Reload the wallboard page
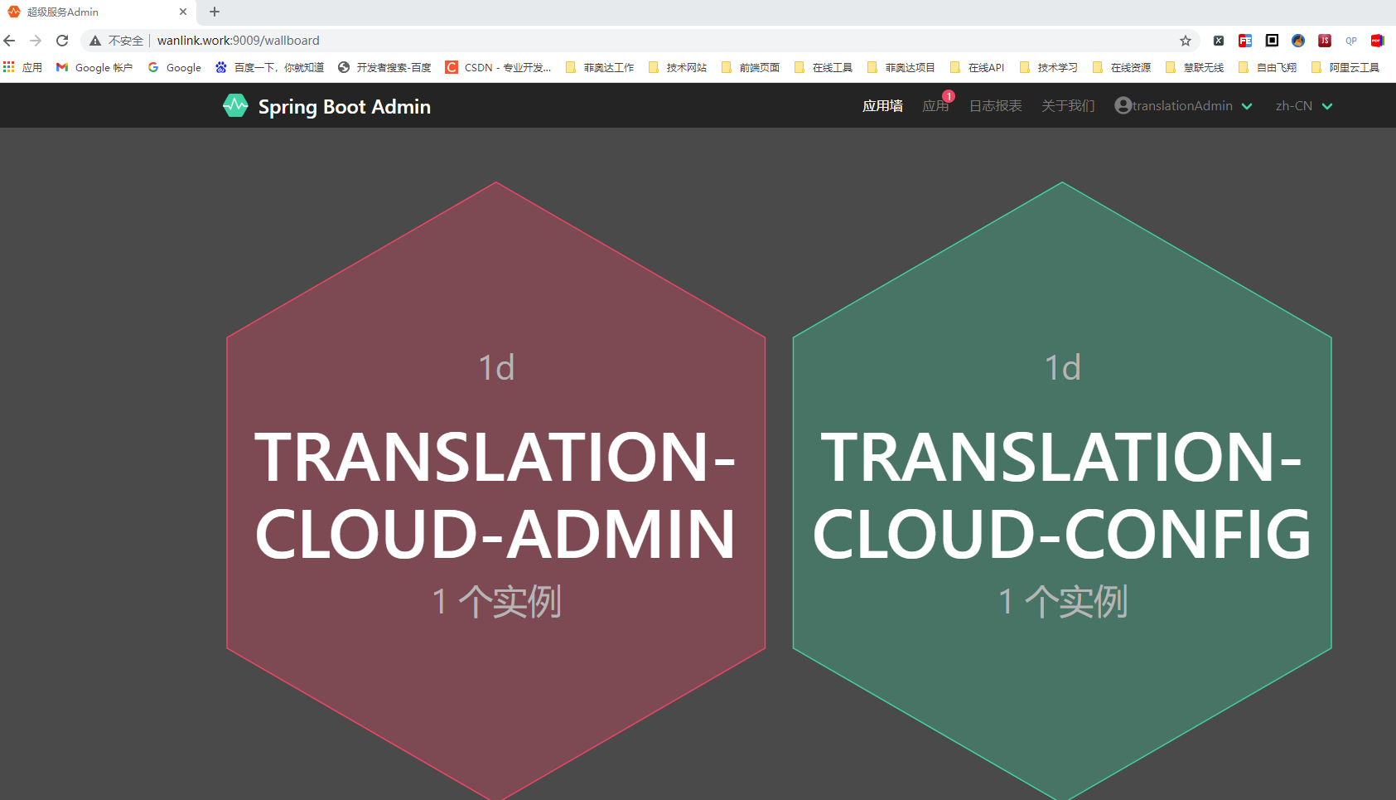This screenshot has height=800, width=1396. [x=62, y=41]
